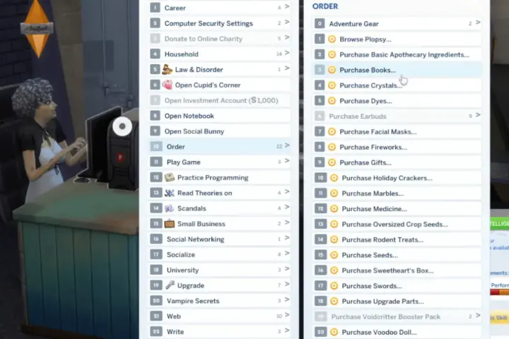Click the coin icon beside Purchase Crystals
509x339 pixels.
click(x=332, y=85)
